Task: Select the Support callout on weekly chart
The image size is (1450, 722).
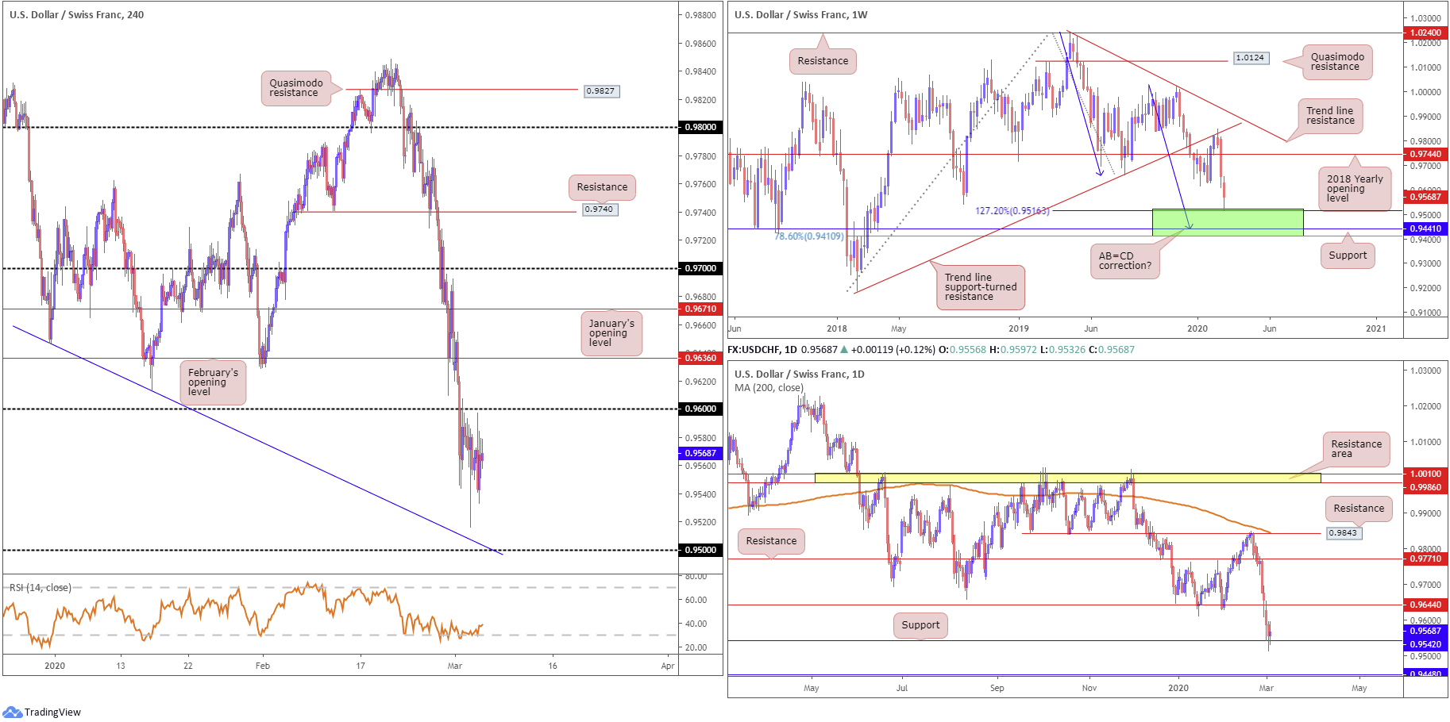Action: coord(1348,255)
